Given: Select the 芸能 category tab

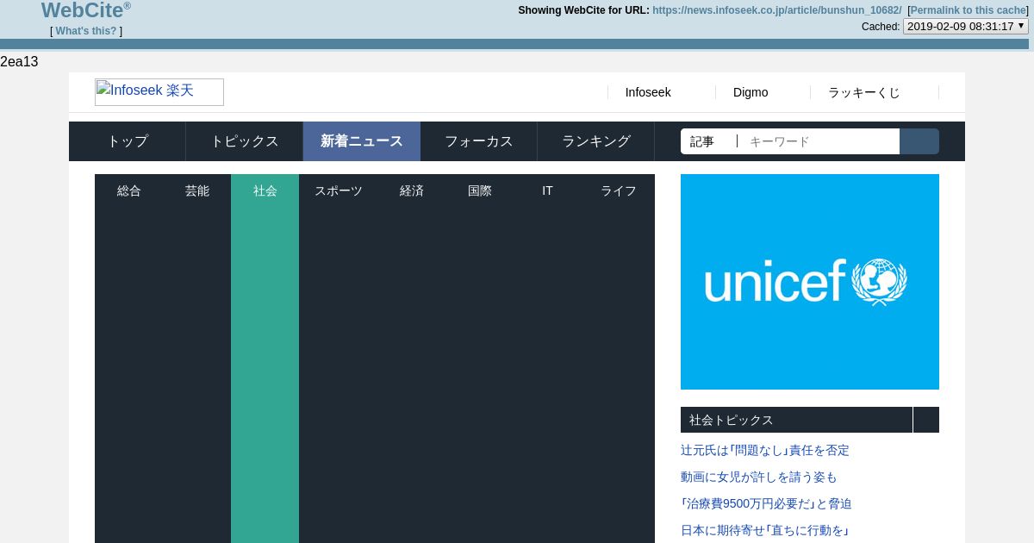Looking at the screenshot, I should pos(197,190).
